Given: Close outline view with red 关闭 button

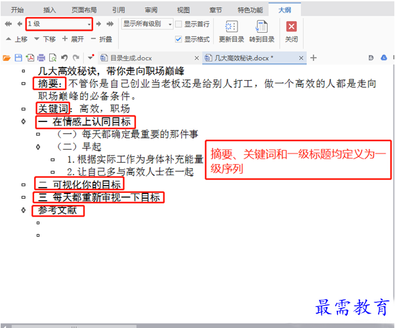Looking at the screenshot, I should tap(291, 31).
